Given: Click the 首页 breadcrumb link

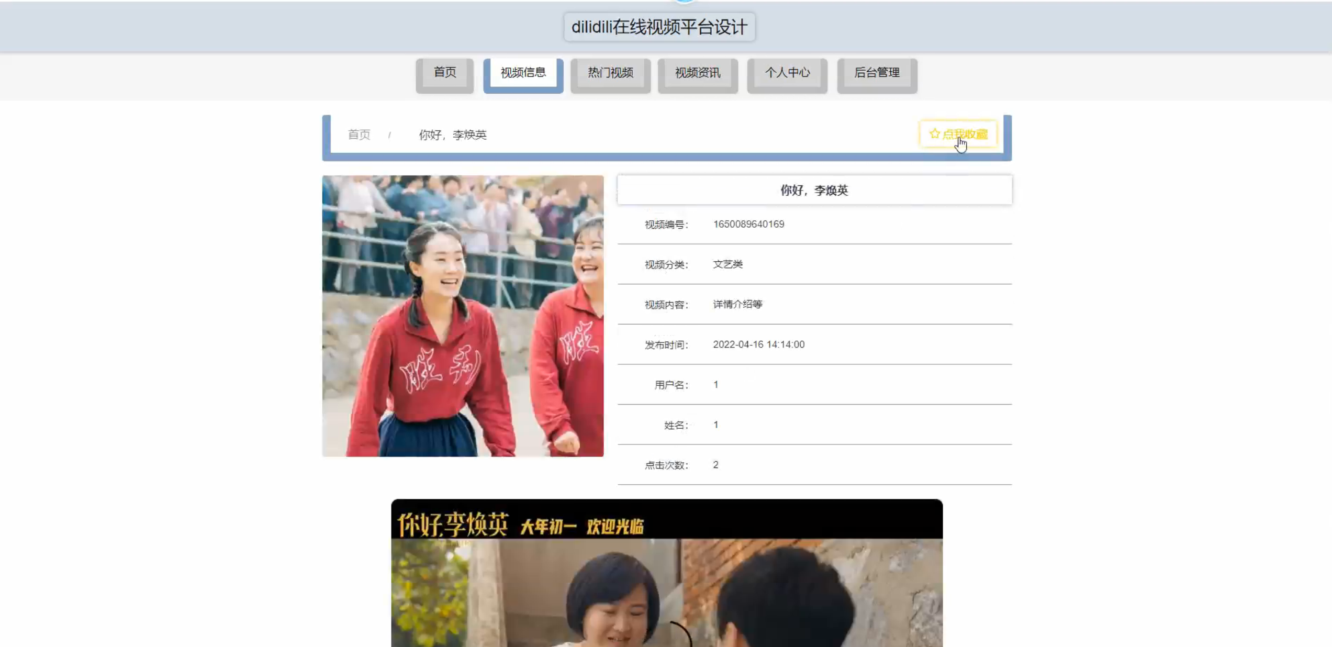Looking at the screenshot, I should pos(359,135).
